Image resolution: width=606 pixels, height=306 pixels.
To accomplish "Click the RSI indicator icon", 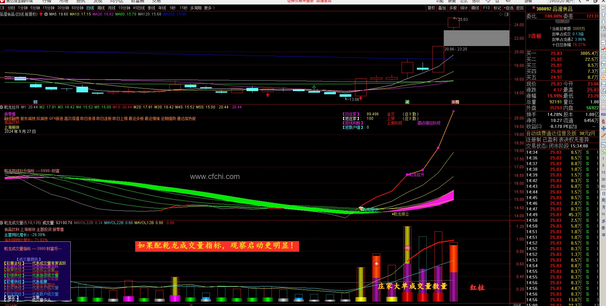I will (603, 114).
